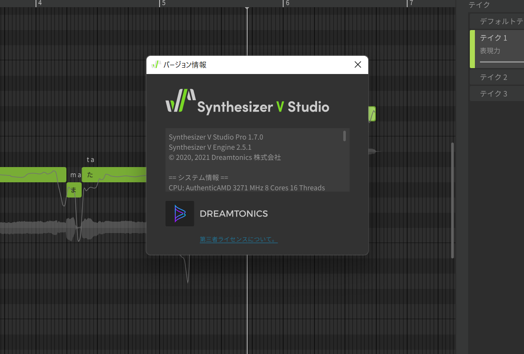The width and height of the screenshot is (524, 354).
Task: Click 'Synthesizer V Engine 2.5.1' text
Action: (x=210, y=147)
